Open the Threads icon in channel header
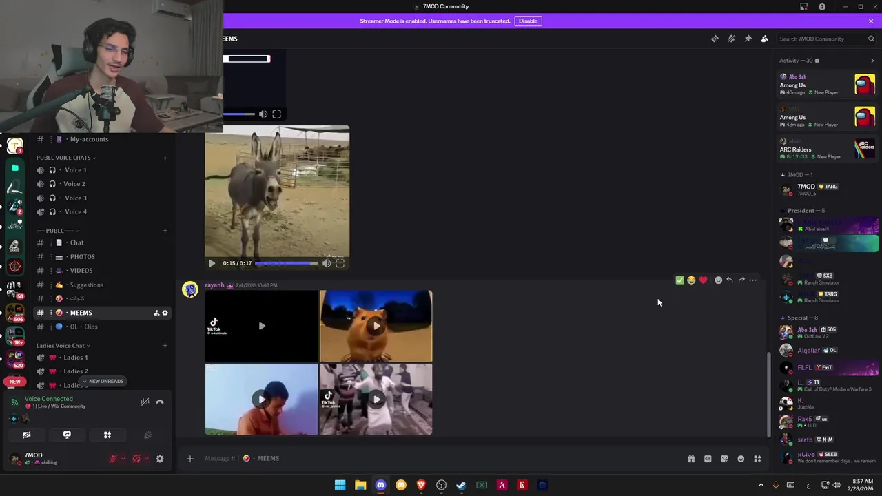 (x=715, y=39)
